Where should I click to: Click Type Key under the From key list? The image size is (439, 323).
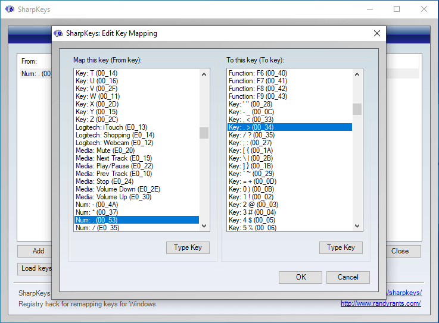[x=188, y=247]
